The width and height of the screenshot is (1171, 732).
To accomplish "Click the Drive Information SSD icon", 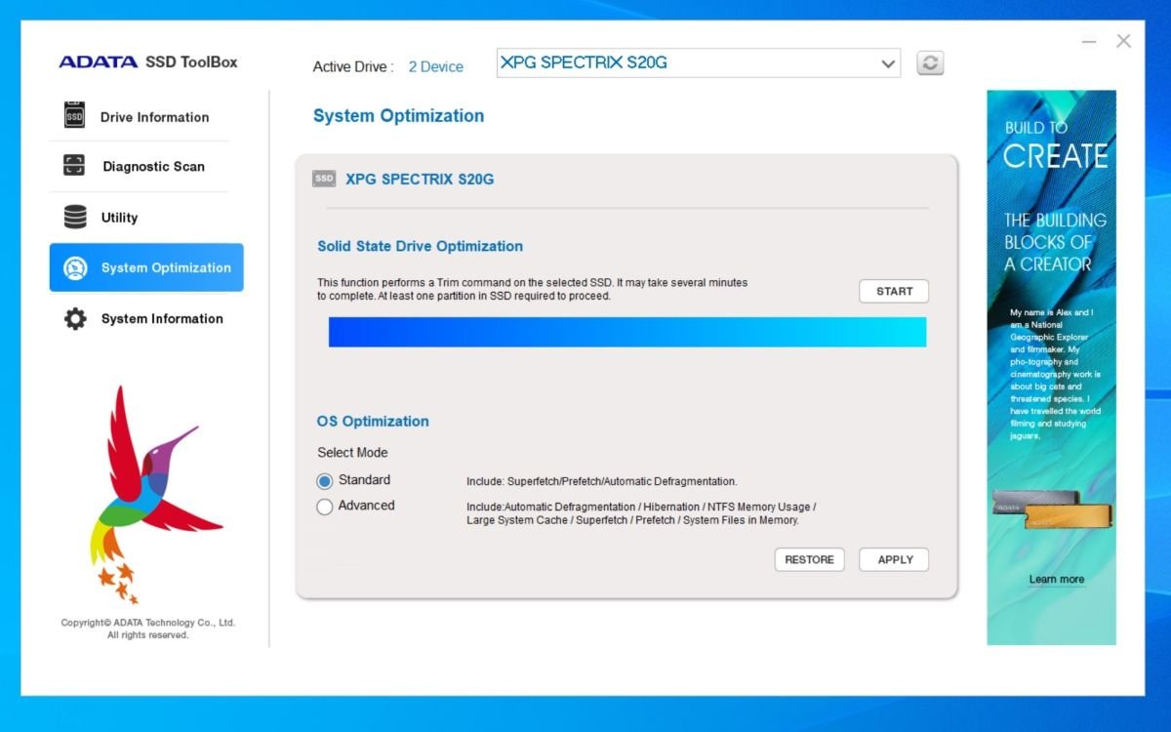I will coord(75,116).
